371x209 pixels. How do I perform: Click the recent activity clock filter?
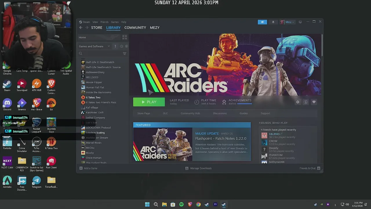(x=121, y=46)
